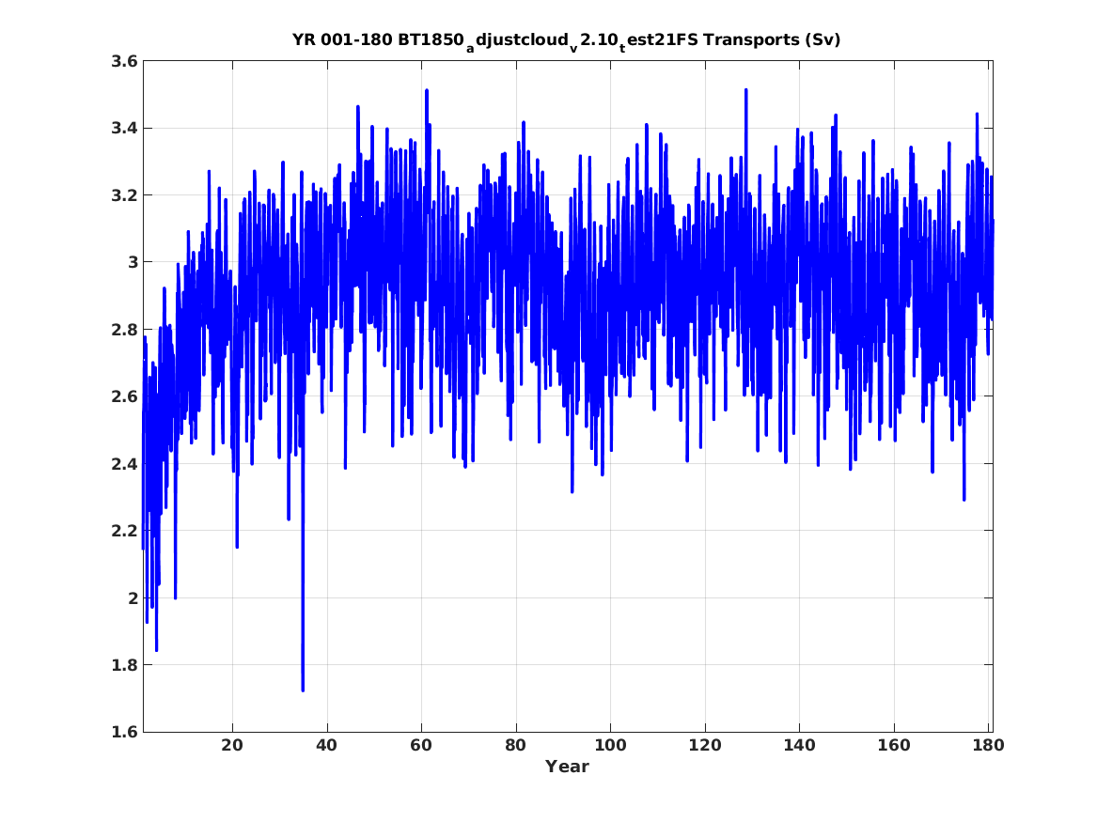The image size is (1097, 822).
Task: Click x-axis tick label 160
Action: [x=894, y=746]
